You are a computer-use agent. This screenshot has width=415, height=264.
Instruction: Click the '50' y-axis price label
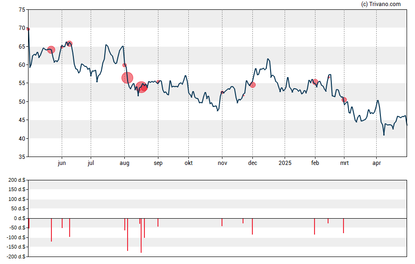point(22,102)
